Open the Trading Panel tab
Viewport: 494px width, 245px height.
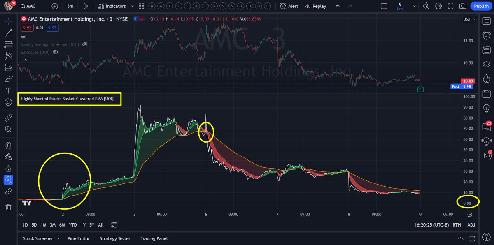click(154, 238)
